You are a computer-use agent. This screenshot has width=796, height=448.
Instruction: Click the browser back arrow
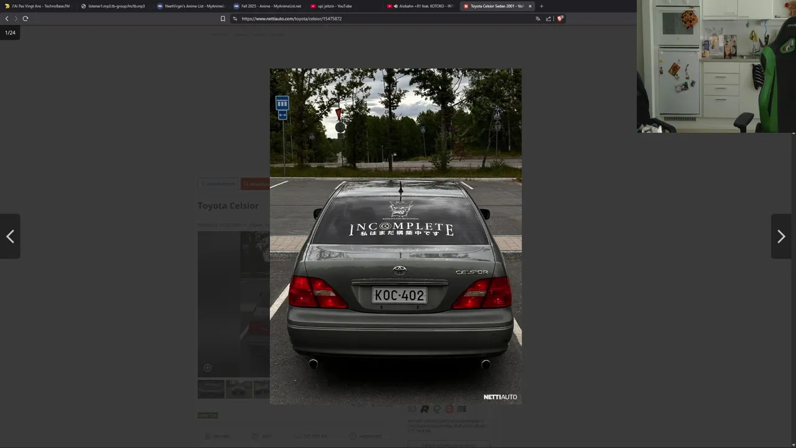click(x=7, y=19)
